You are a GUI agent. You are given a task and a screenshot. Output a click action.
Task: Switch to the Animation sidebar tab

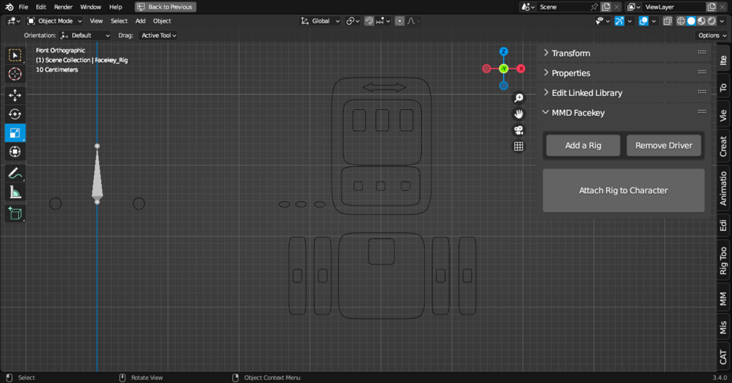723,189
